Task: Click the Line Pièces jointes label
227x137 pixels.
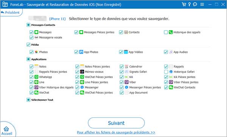Action: [96, 82]
